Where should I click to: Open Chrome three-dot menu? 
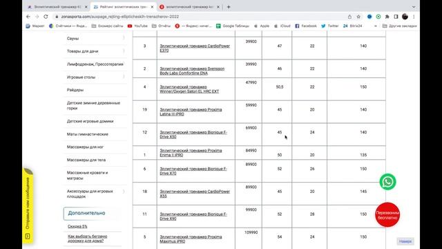414,17
